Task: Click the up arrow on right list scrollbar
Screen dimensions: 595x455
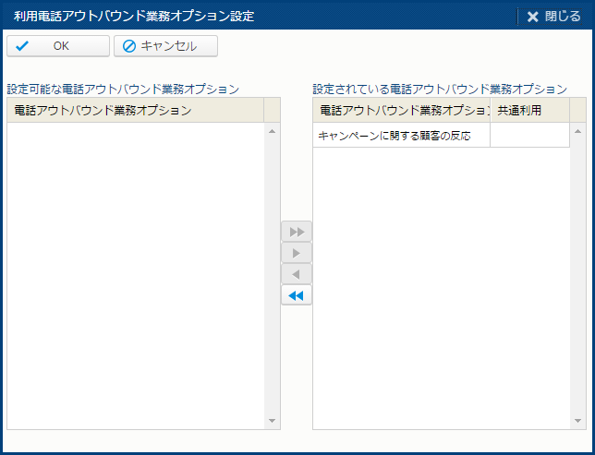Action: (x=578, y=131)
